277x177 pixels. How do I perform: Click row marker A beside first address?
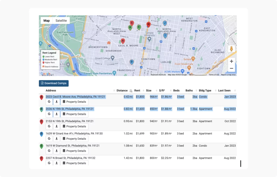pyautogui.click(x=41, y=97)
